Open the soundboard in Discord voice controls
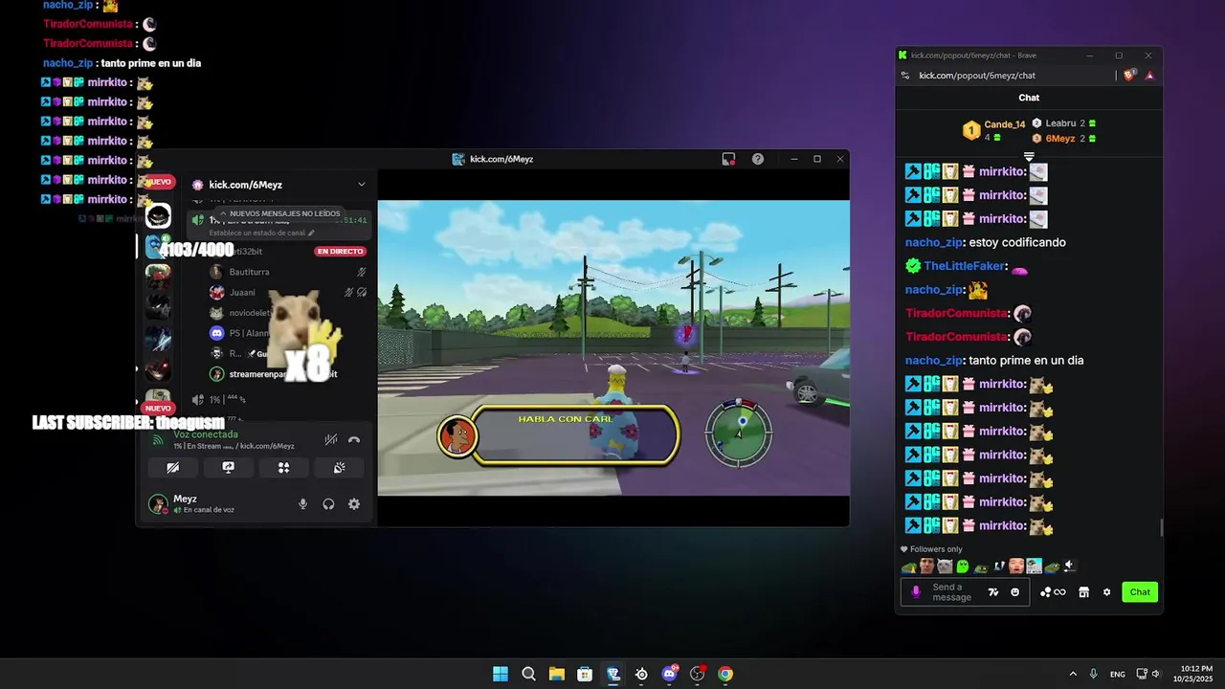1225x689 pixels. click(339, 468)
